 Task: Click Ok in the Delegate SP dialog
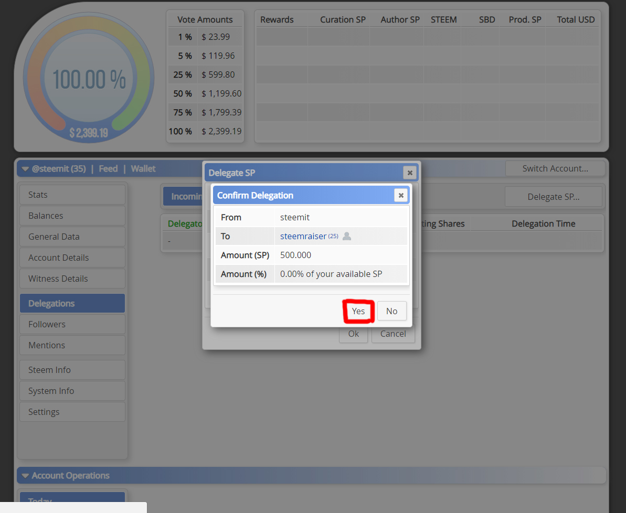tap(353, 334)
